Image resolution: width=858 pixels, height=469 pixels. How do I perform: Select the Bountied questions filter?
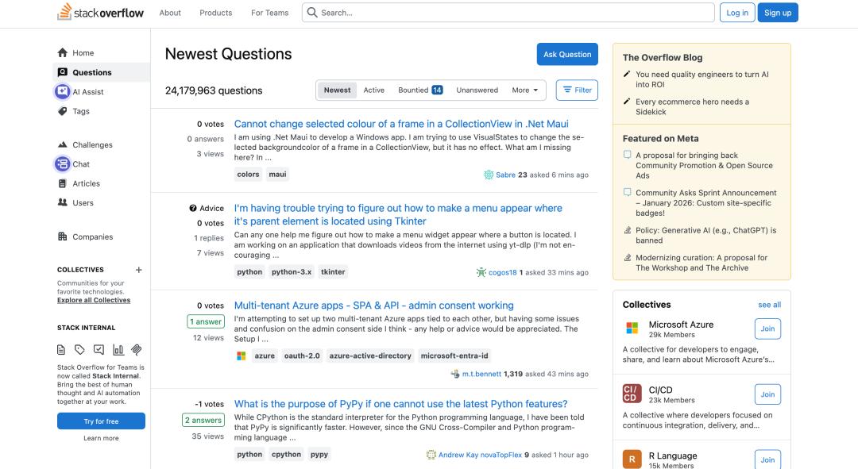click(x=420, y=90)
